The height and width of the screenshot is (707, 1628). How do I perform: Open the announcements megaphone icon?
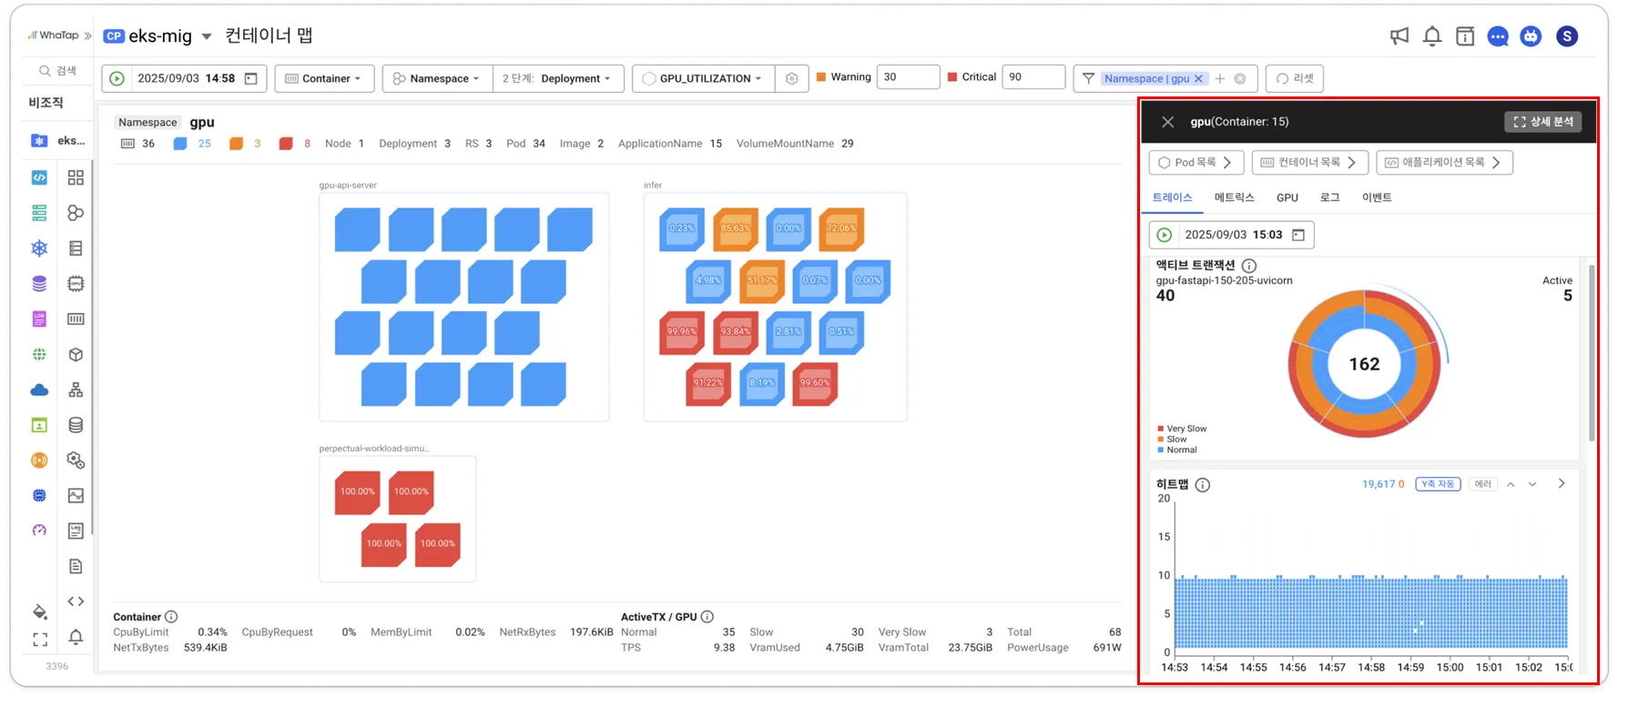[1399, 36]
